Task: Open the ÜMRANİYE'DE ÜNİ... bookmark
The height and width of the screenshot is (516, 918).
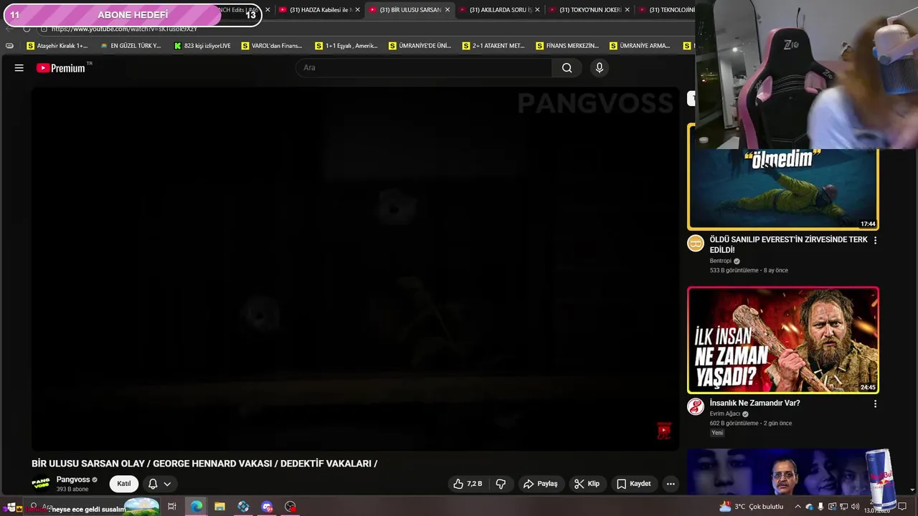Action: [x=420, y=46]
